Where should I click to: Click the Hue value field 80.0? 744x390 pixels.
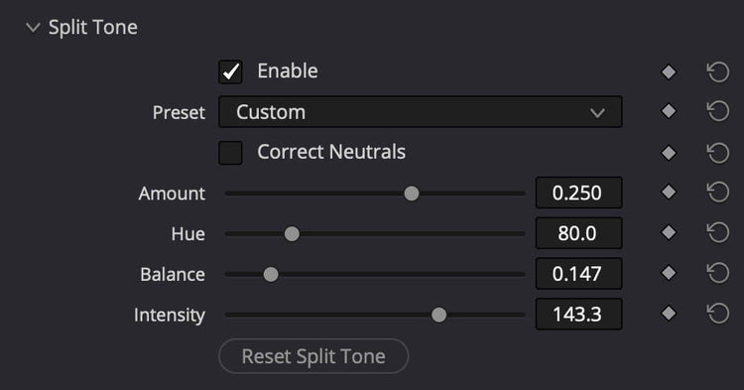pyautogui.click(x=579, y=233)
